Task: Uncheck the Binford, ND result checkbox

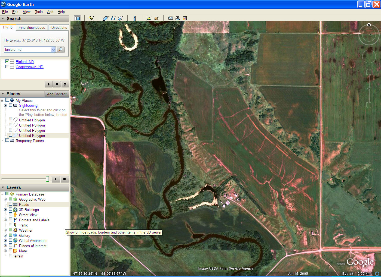Action: [7, 61]
